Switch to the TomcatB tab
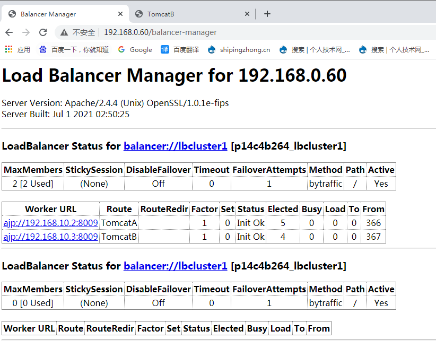Image resolution: width=436 pixels, height=348 pixels. (x=186, y=14)
